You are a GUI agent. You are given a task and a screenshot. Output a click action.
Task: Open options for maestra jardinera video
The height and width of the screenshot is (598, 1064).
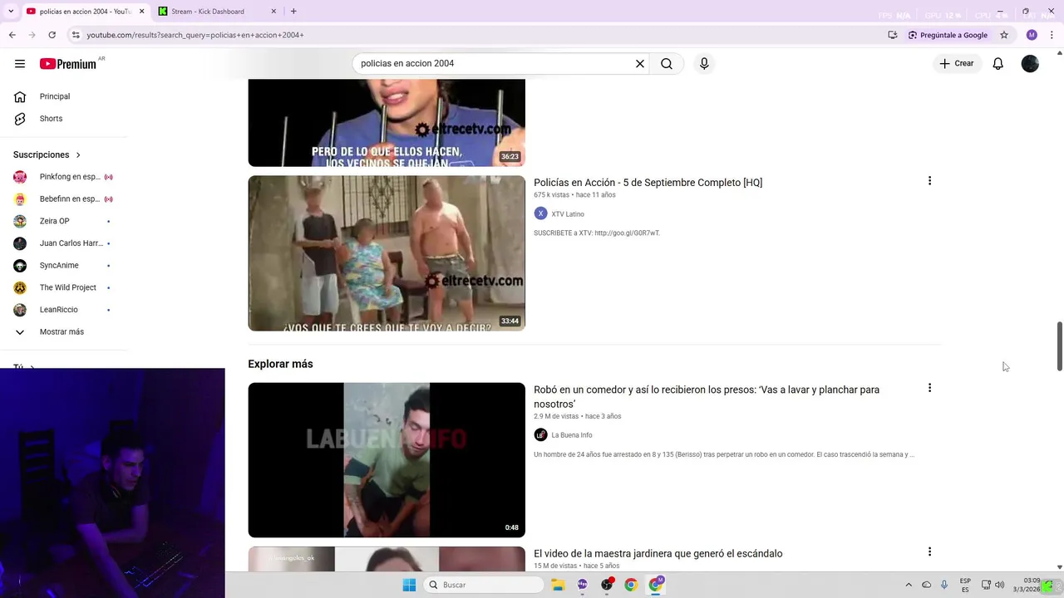929,551
